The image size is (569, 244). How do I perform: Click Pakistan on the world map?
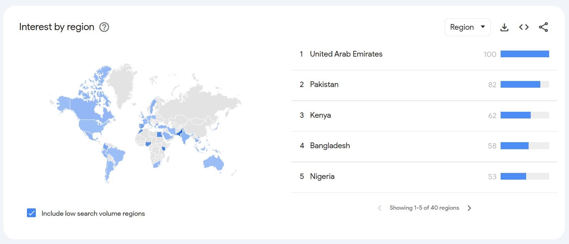180,133
